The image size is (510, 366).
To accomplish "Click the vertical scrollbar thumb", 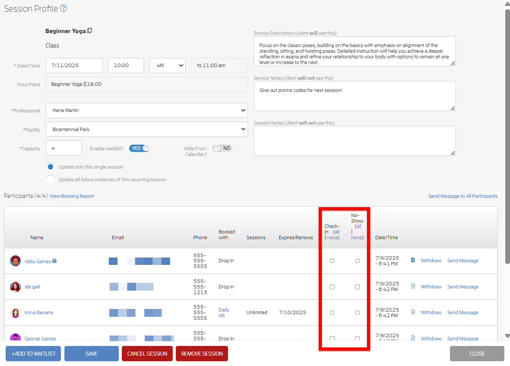I will 507,137.
